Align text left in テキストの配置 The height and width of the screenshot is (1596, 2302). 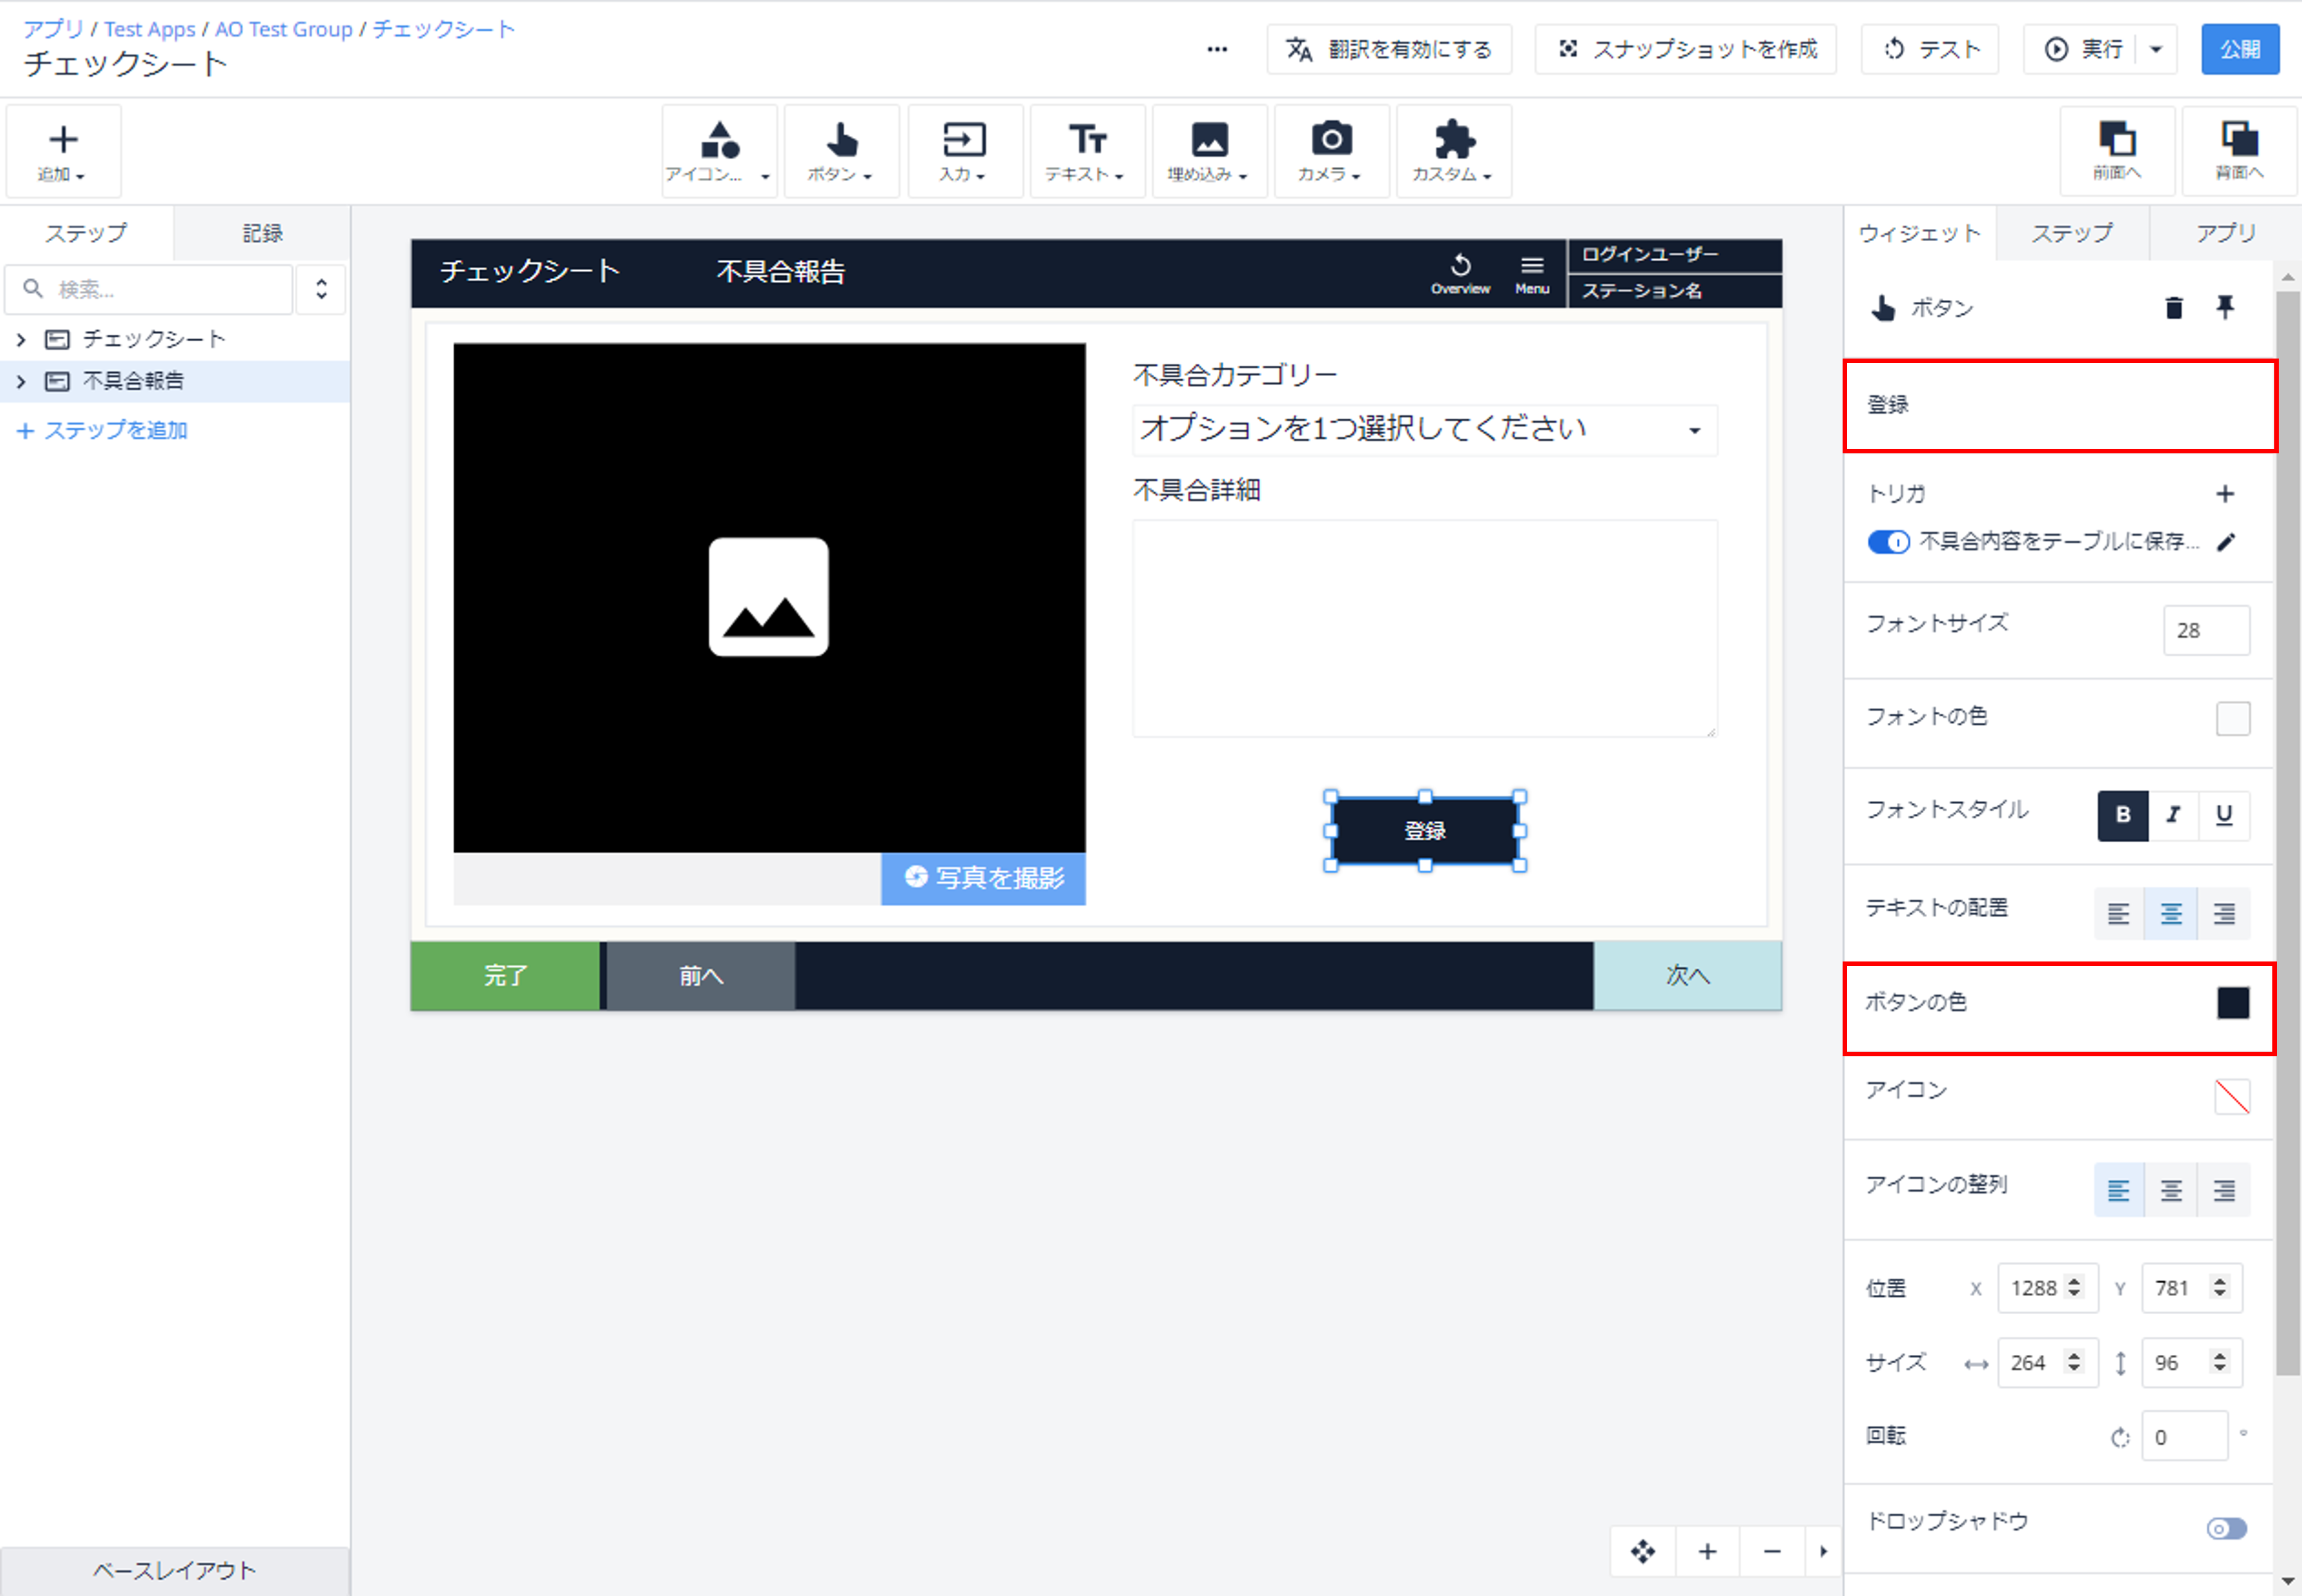coord(2119,913)
